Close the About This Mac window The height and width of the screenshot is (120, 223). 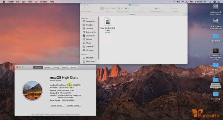click(x=17, y=67)
